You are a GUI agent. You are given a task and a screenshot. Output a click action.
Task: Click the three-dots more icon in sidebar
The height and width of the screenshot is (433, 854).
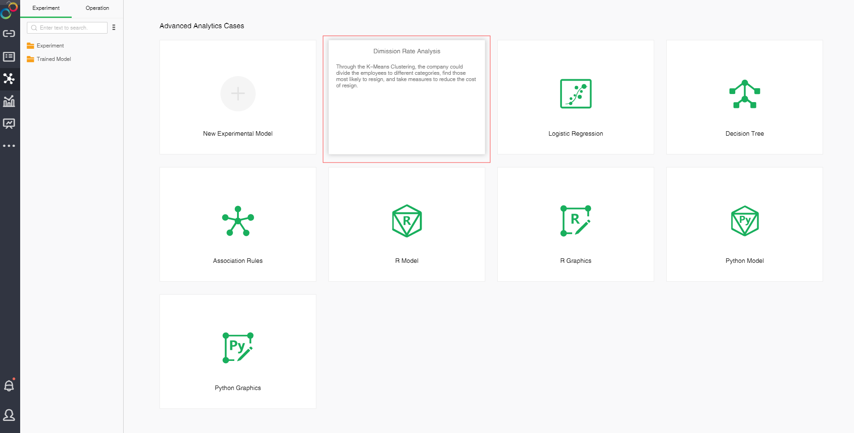[x=9, y=146]
